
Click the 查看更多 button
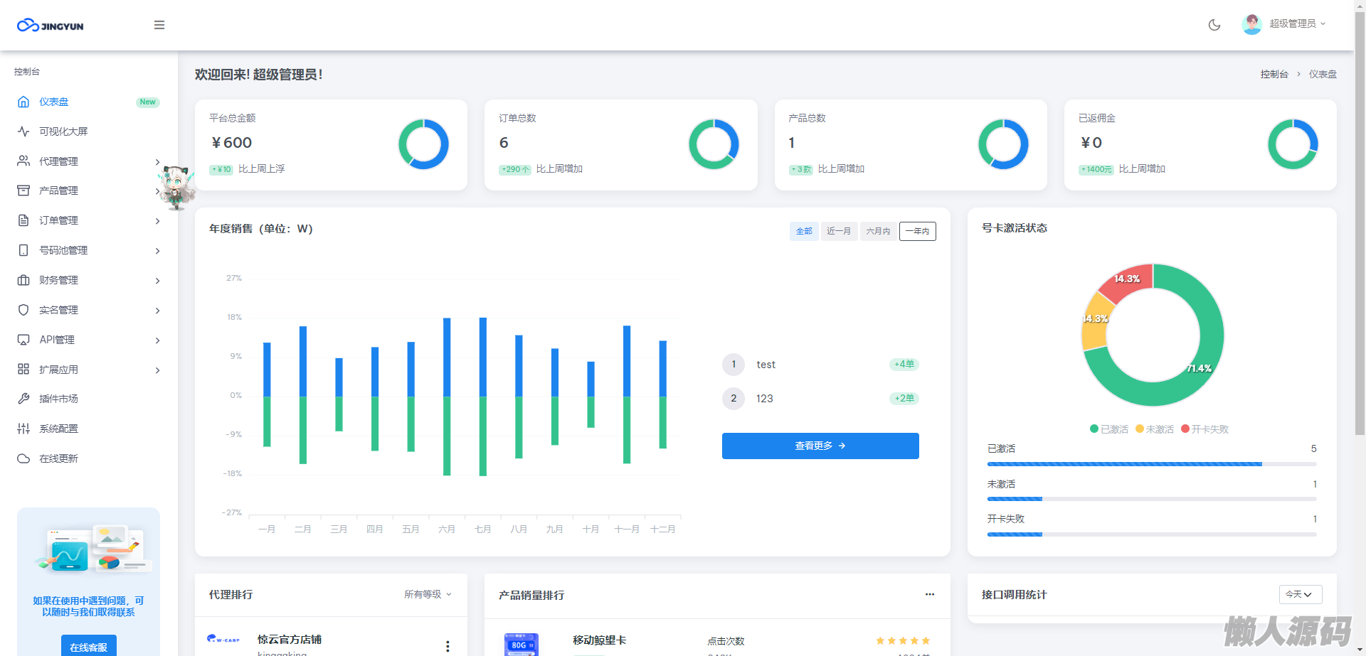pyautogui.click(x=820, y=446)
